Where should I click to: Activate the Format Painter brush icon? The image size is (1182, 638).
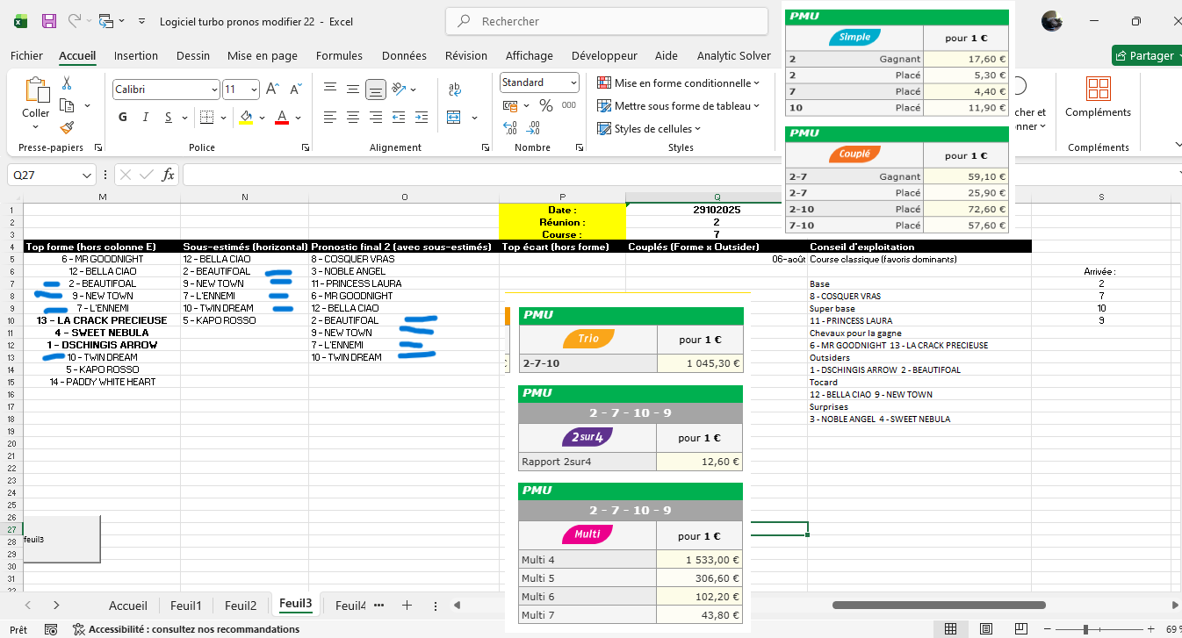tap(67, 127)
